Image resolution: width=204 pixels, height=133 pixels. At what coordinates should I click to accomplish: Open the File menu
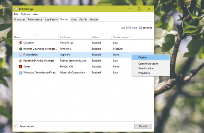pyautogui.click(x=16, y=14)
